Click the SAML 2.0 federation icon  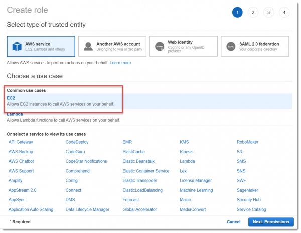coord(231,46)
